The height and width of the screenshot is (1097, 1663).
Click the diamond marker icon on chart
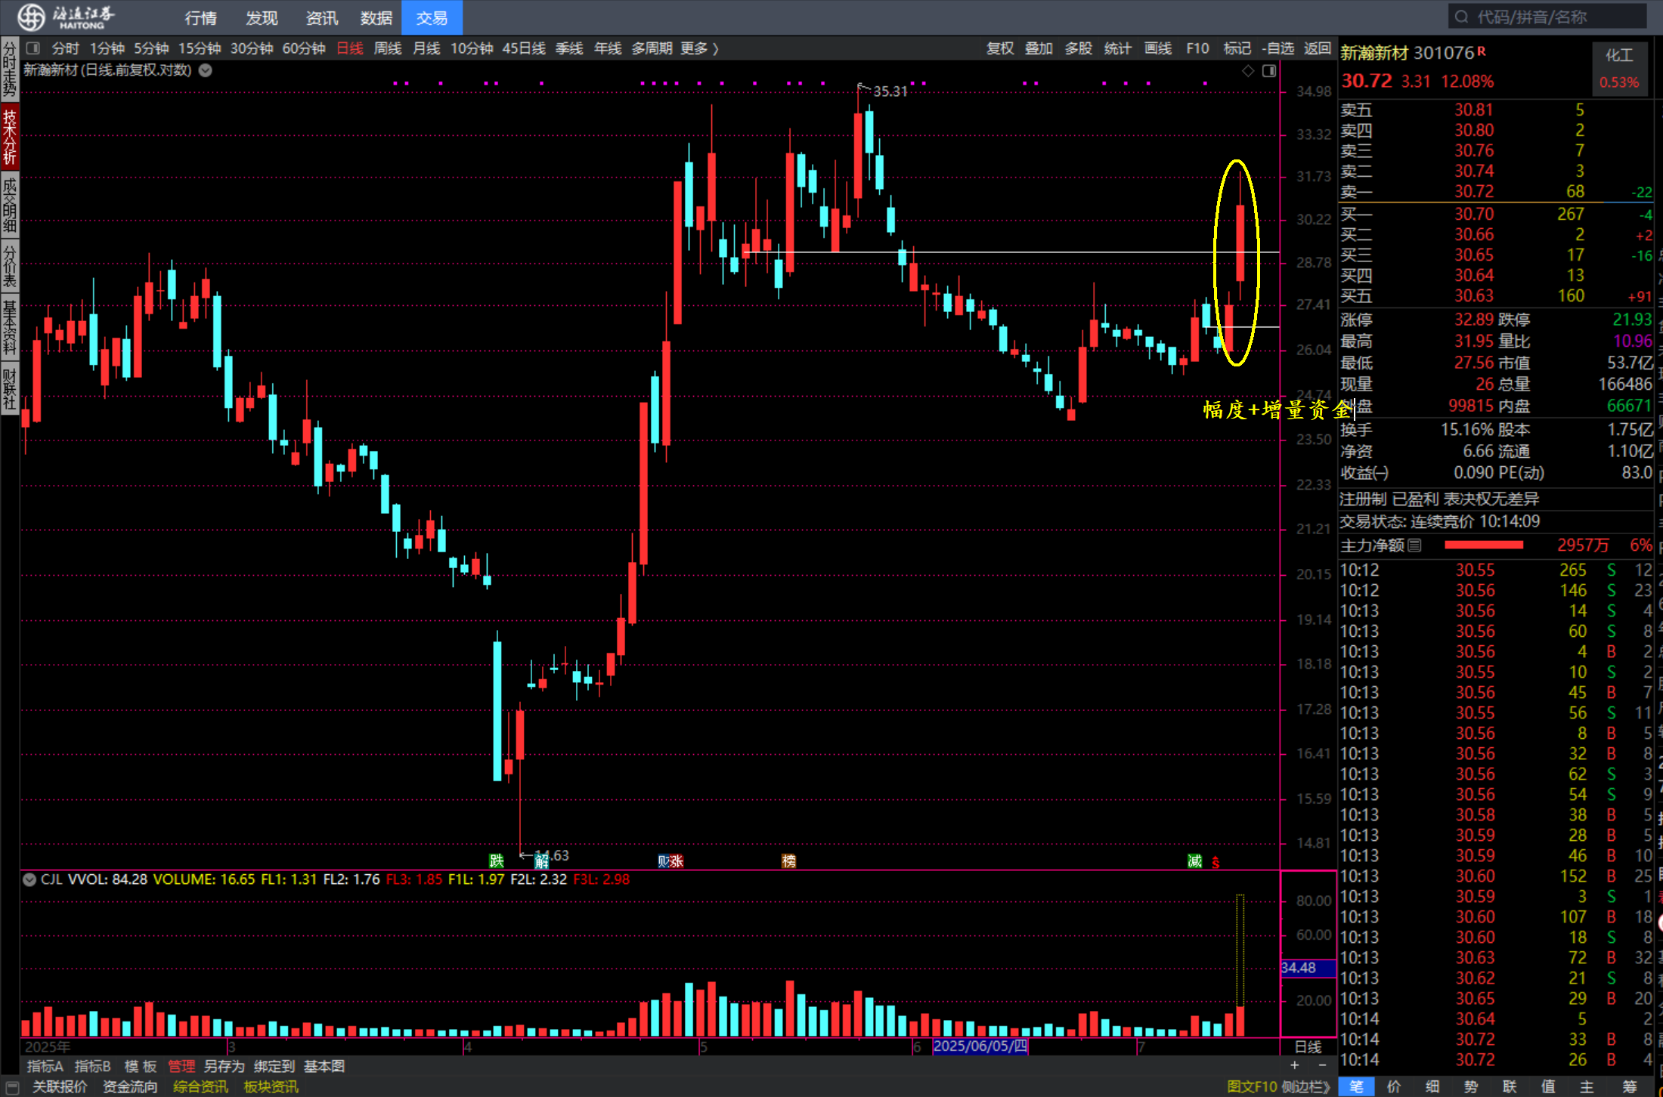coord(1248,70)
